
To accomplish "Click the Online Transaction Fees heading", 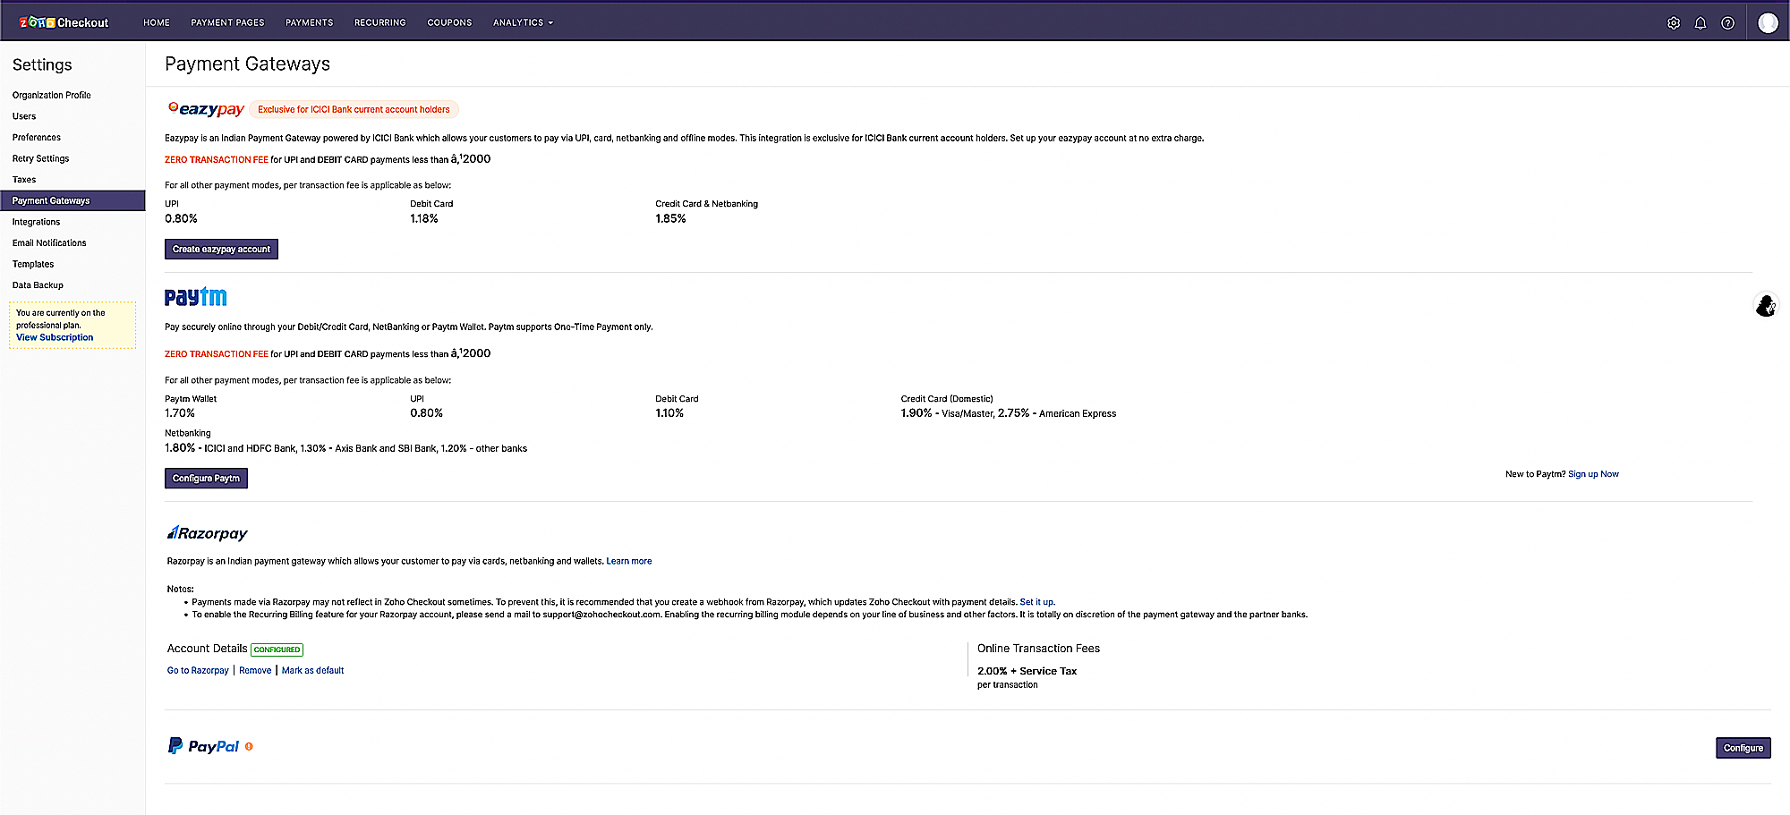I will [x=1038, y=649].
